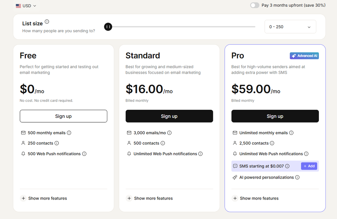Click info icon for Standard Unlimited Web Push

click(x=200, y=154)
